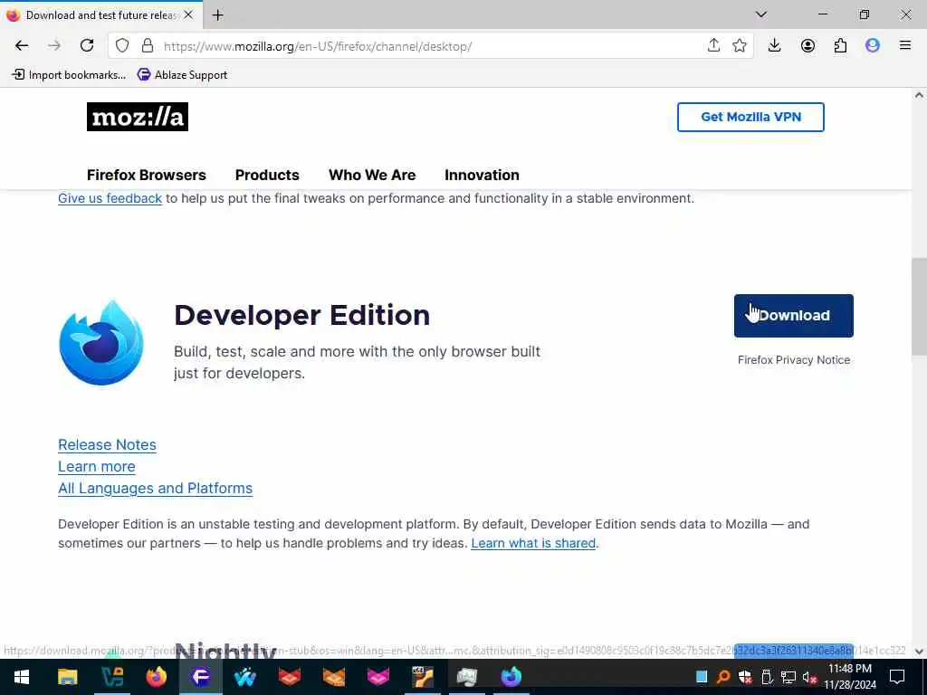Follow the Learn more link

96,467
